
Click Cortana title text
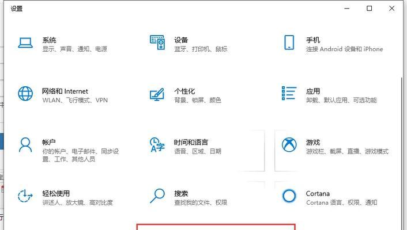click(x=318, y=193)
